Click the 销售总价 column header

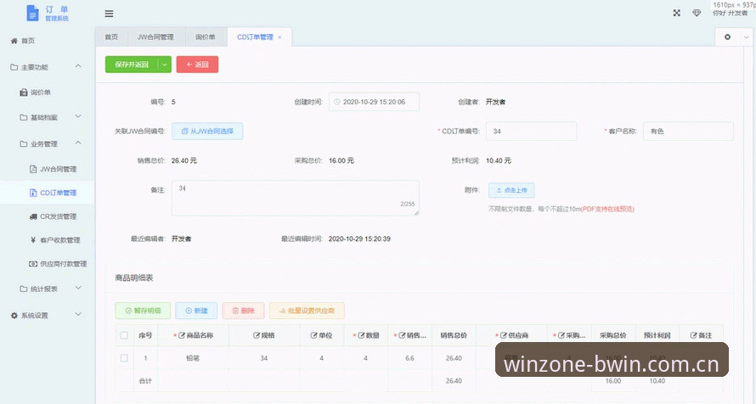[x=454, y=335]
